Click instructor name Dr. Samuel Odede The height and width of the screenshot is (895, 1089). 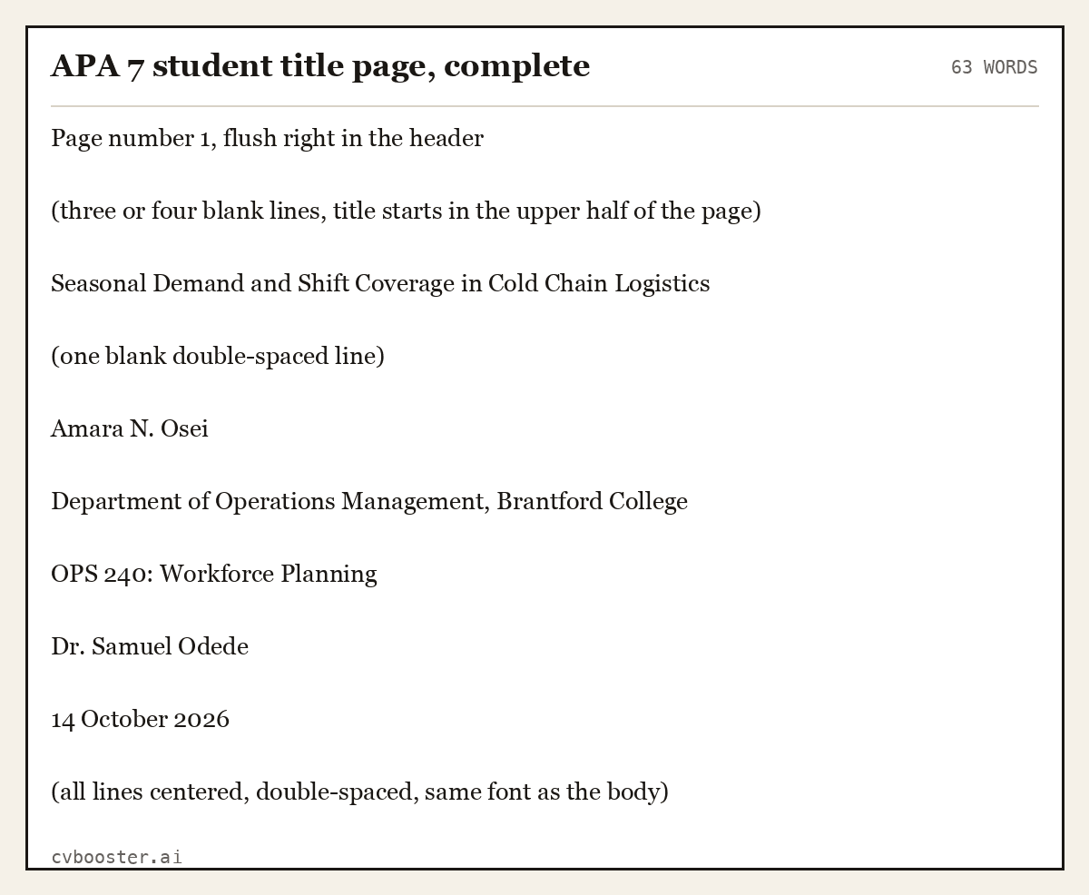click(150, 646)
